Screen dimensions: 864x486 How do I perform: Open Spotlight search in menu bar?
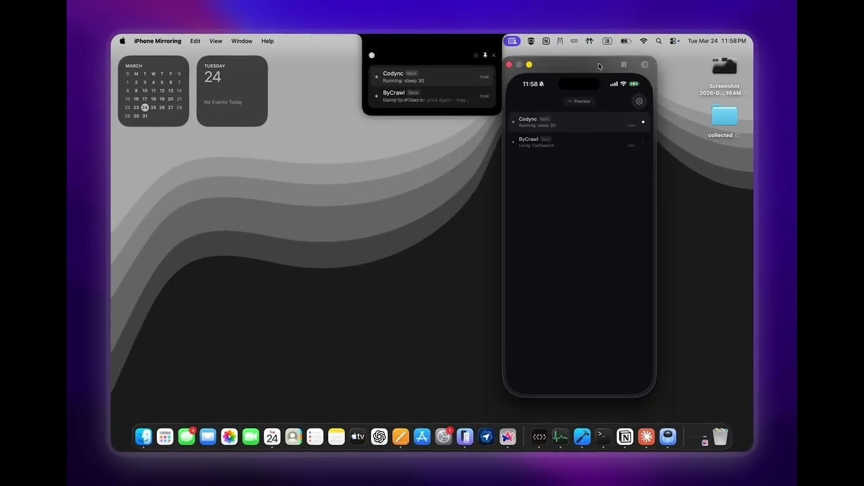659,41
